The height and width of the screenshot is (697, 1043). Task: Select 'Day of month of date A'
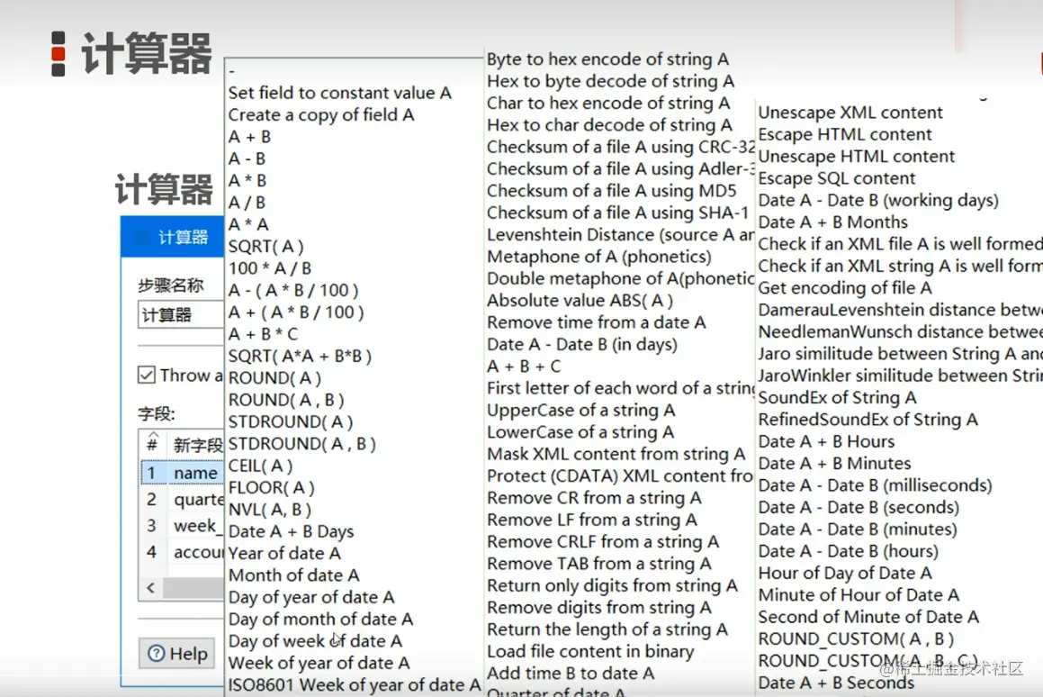320,620
